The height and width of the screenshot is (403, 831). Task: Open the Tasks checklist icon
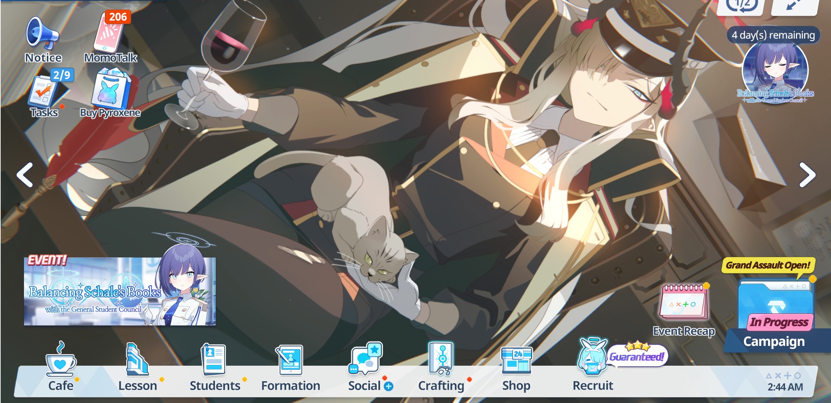(43, 92)
